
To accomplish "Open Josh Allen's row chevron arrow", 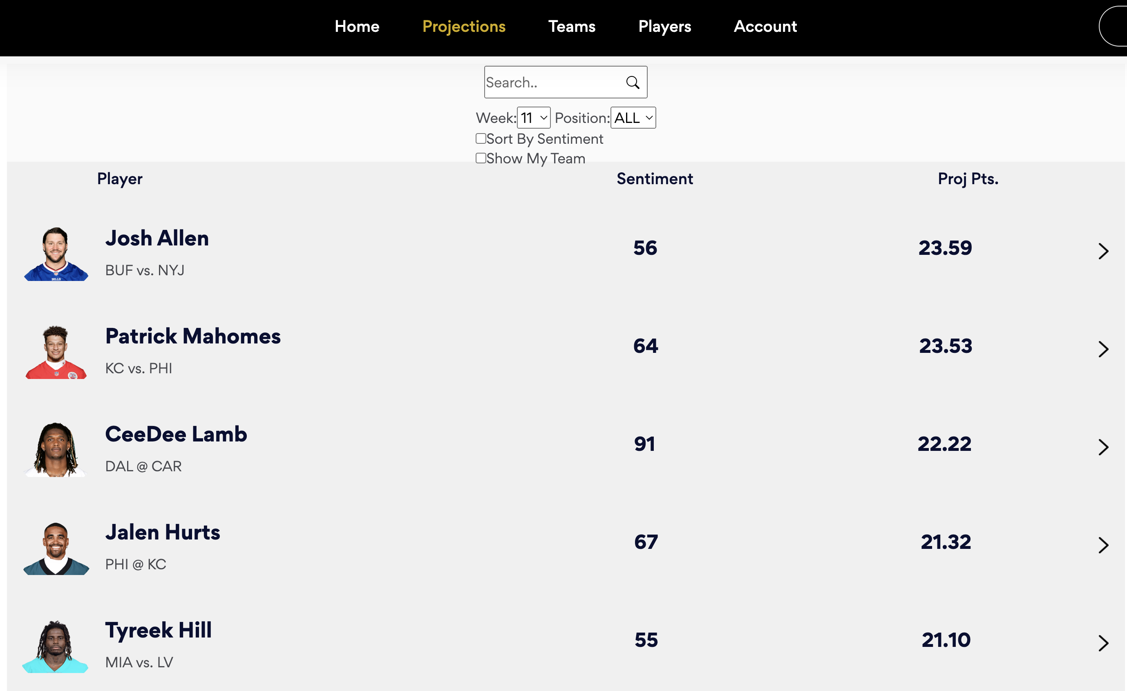I will coord(1103,251).
